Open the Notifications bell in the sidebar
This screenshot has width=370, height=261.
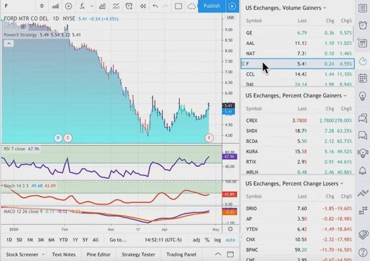[x=363, y=171]
